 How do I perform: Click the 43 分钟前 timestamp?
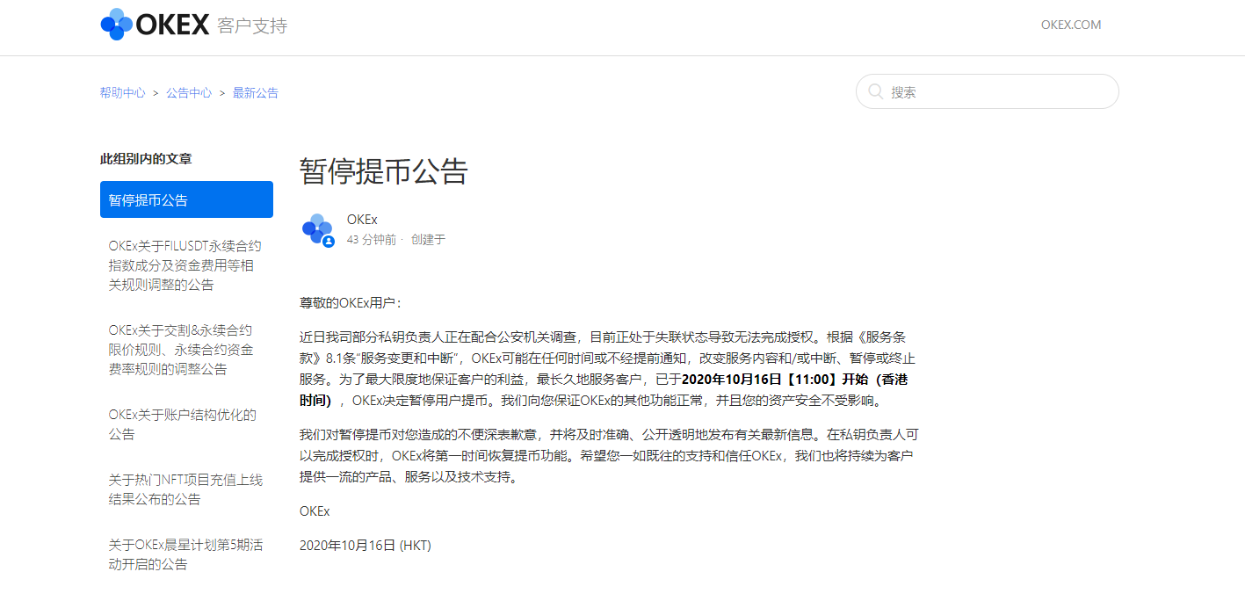tap(372, 239)
